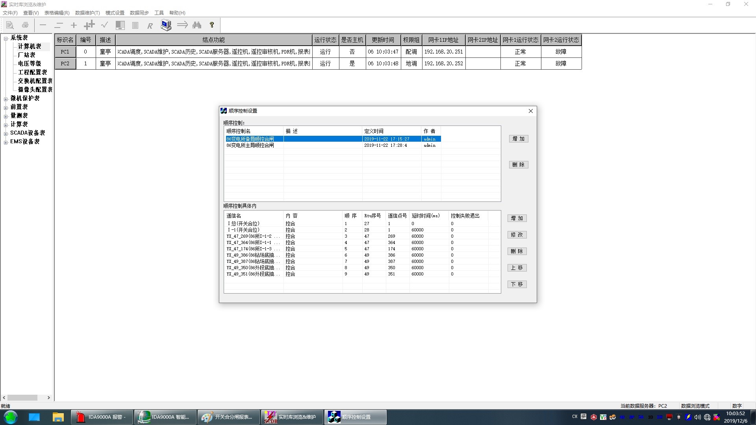Select 厂站表 in the tree
This screenshot has height=425, width=756.
26,55
